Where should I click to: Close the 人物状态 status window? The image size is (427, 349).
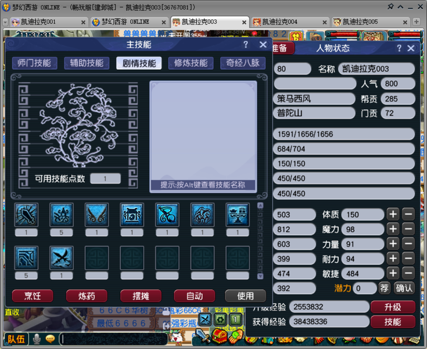tap(411, 48)
